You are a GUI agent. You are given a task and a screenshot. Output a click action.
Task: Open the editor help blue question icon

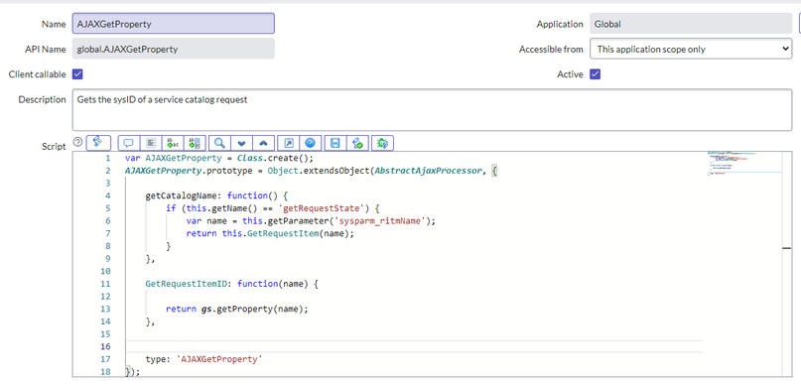click(310, 144)
